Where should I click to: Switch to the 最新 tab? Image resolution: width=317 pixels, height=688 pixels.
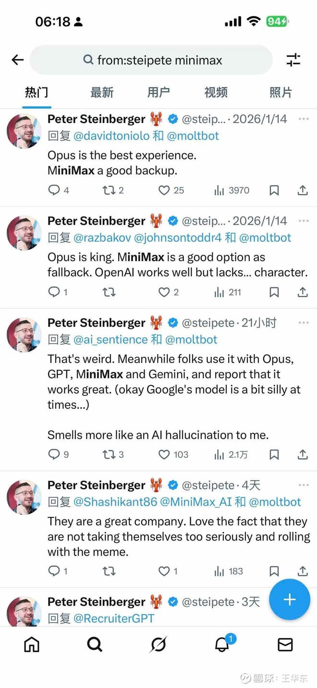pyautogui.click(x=102, y=92)
